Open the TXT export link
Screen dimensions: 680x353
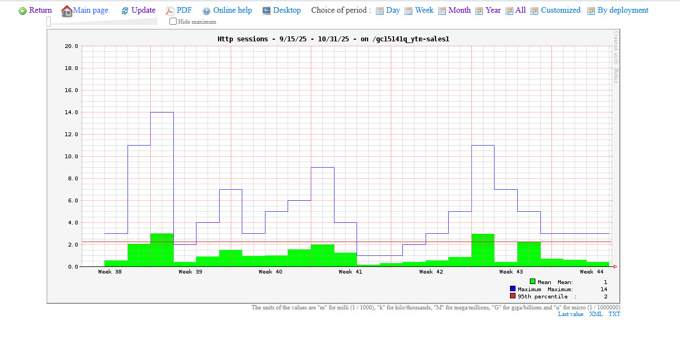click(614, 314)
